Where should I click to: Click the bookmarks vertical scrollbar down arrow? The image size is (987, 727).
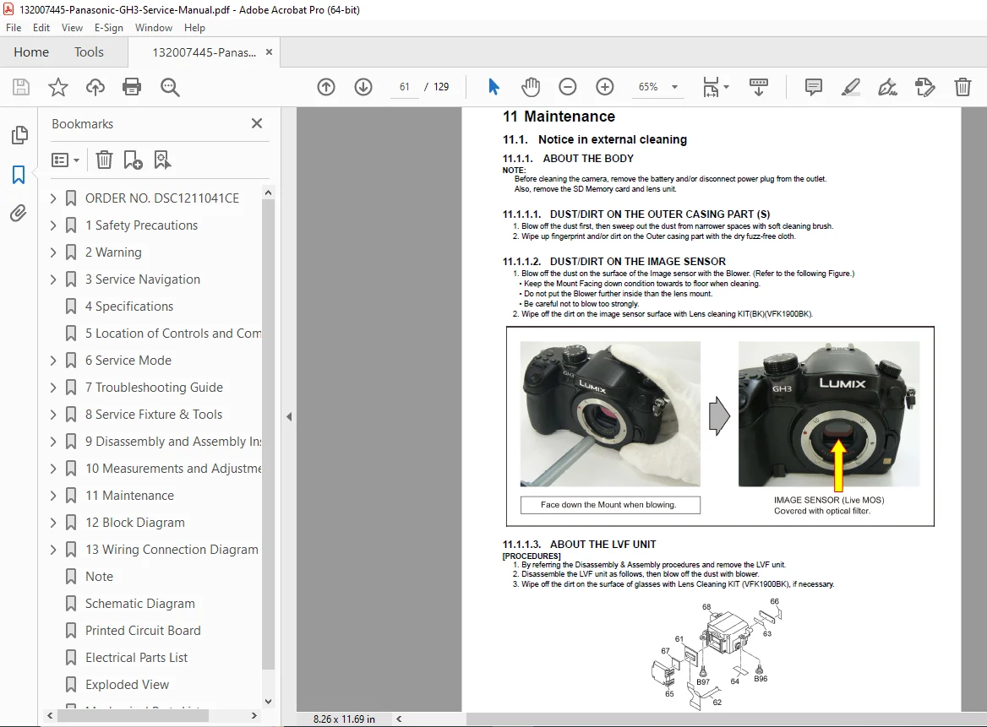pos(268,701)
